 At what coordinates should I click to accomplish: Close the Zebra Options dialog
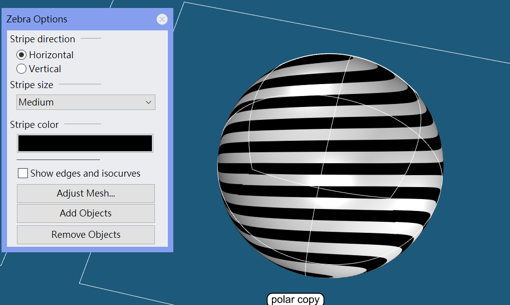point(162,19)
